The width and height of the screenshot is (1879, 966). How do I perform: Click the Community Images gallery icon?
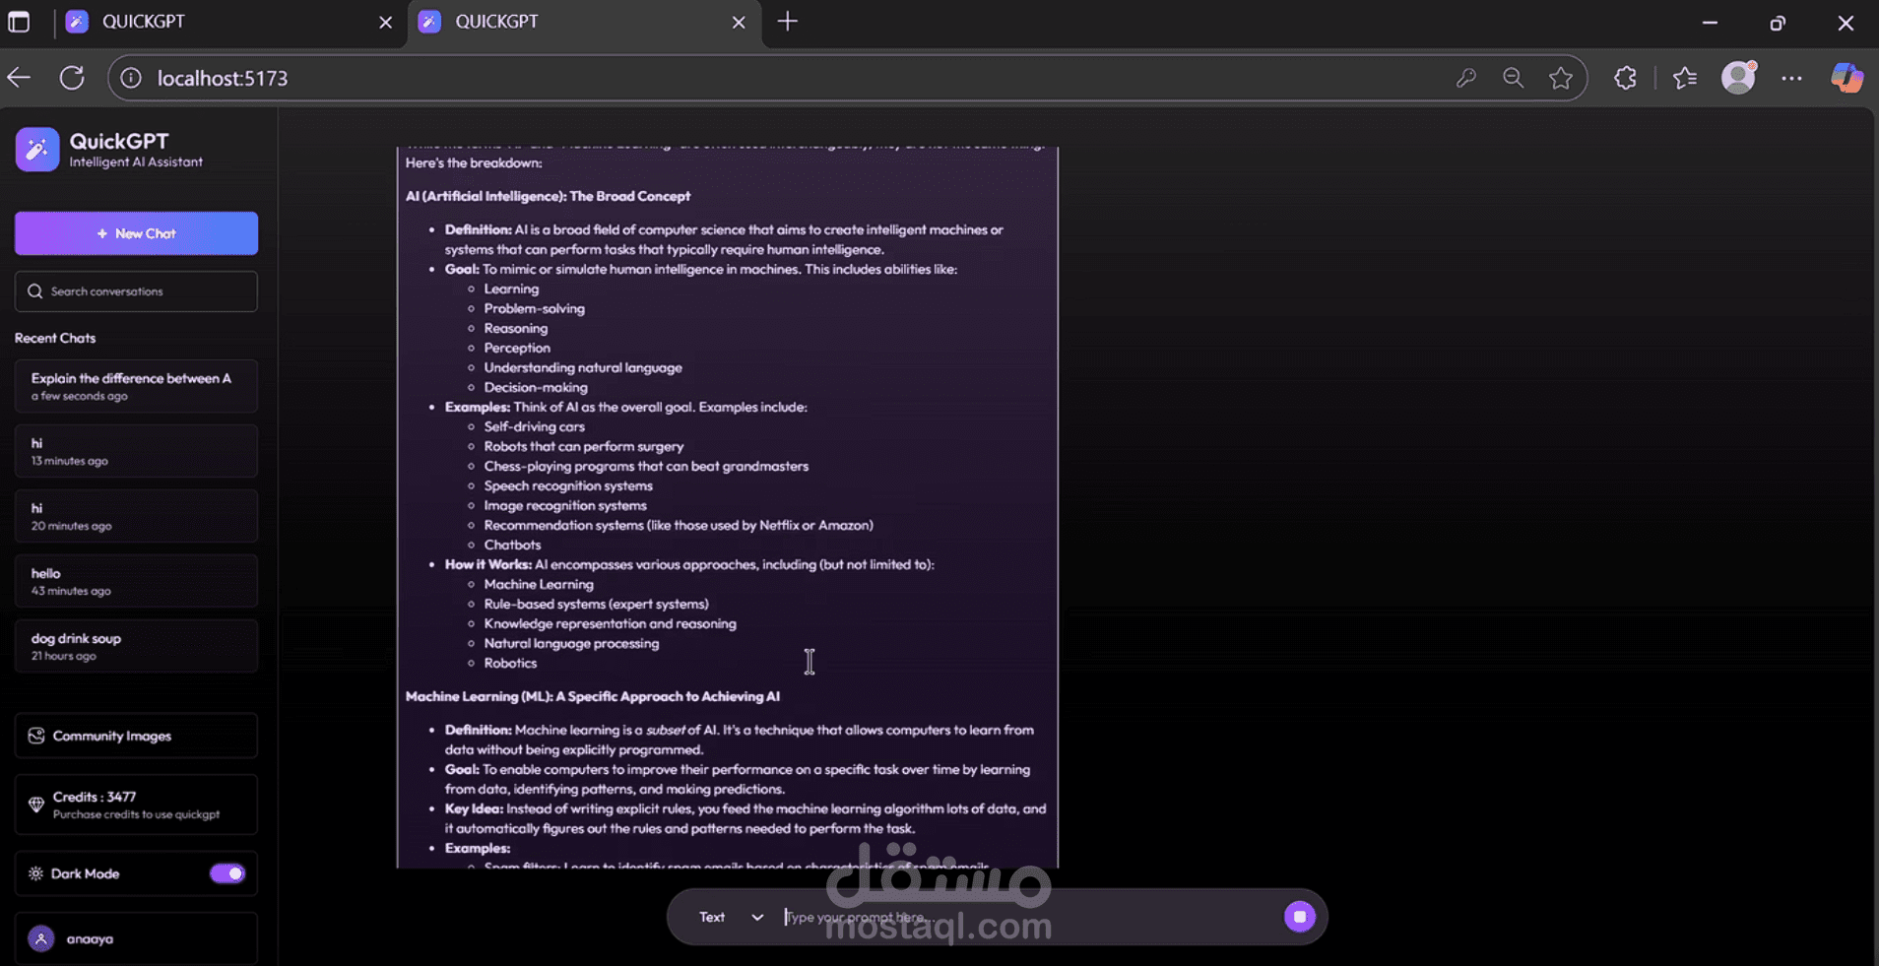36,736
